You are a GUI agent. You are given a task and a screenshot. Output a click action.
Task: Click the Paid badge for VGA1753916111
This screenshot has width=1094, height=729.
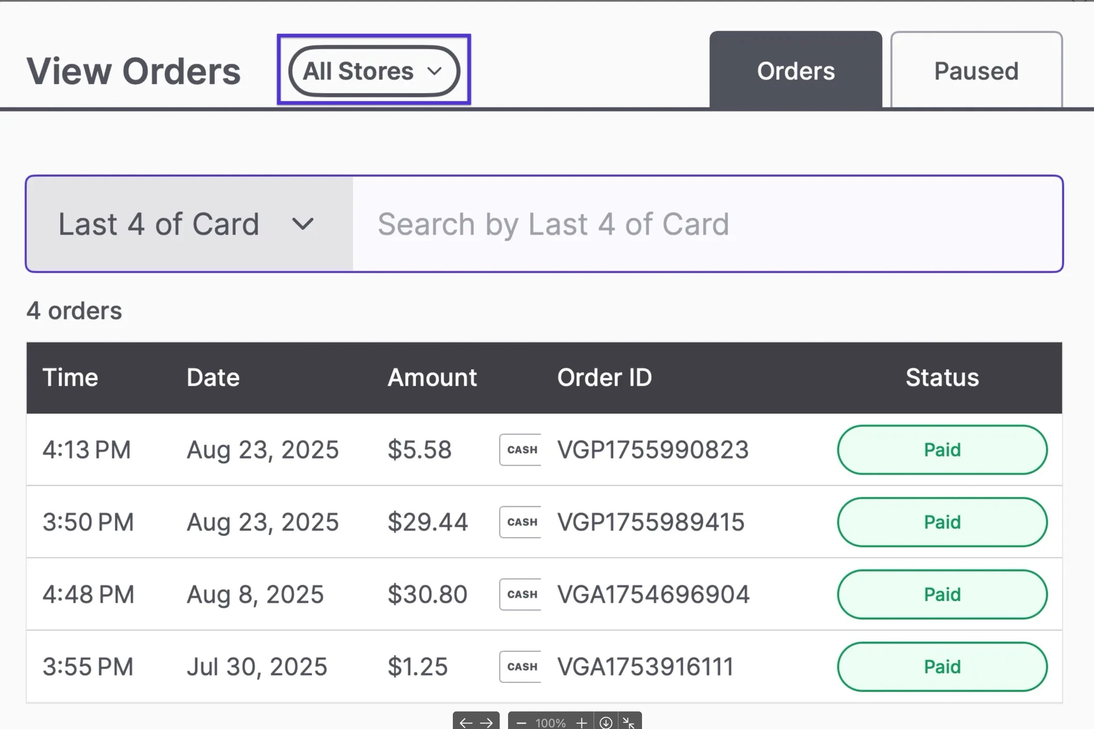coord(942,666)
